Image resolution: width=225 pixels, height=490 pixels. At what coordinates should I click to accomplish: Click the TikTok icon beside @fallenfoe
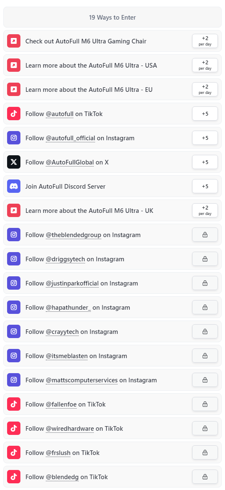pos(14,404)
